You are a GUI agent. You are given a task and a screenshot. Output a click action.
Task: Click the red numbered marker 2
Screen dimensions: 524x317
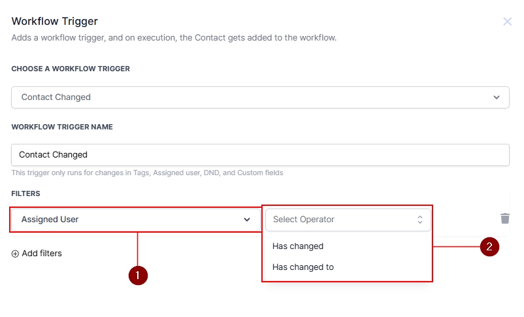489,247
